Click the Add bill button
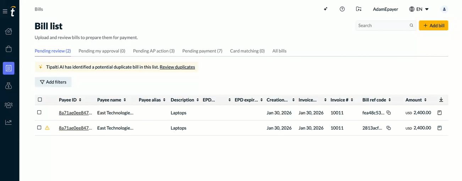The height and width of the screenshot is (181, 462). click(433, 25)
